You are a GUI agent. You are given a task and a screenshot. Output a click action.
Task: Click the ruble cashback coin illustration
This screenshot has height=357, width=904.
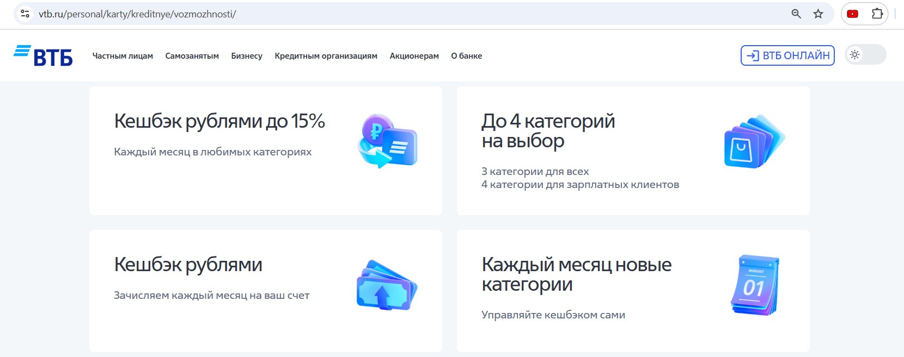[x=387, y=141]
